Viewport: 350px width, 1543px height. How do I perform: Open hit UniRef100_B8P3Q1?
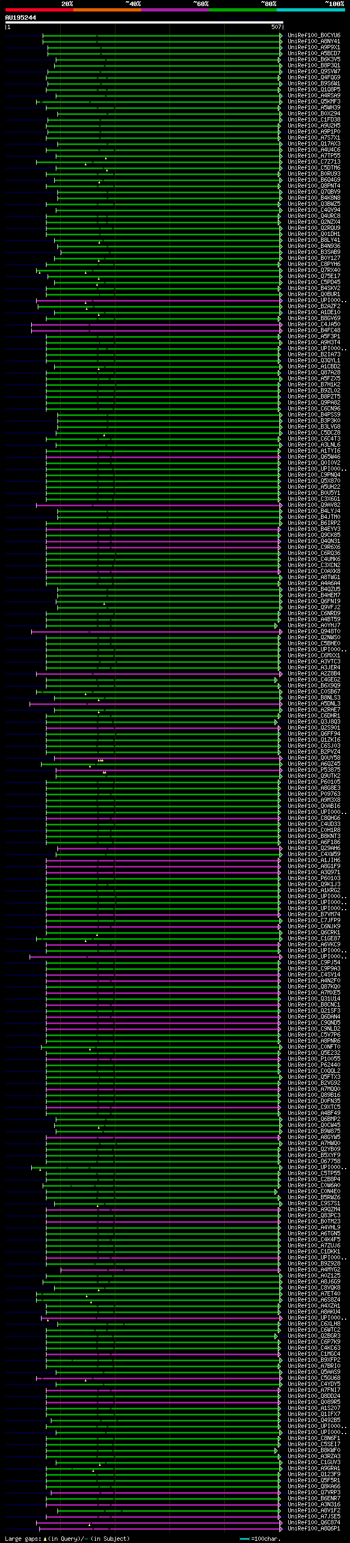[313, 65]
